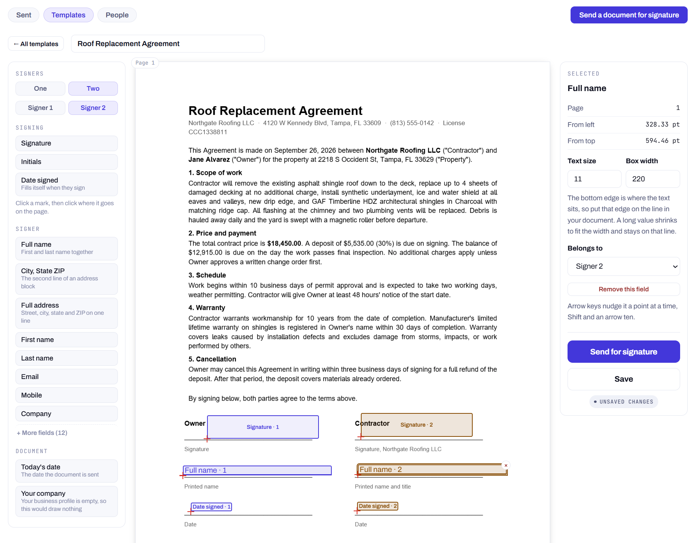Screen dimensions: 696x543
Task: Go back to All templates
Action: [36, 44]
